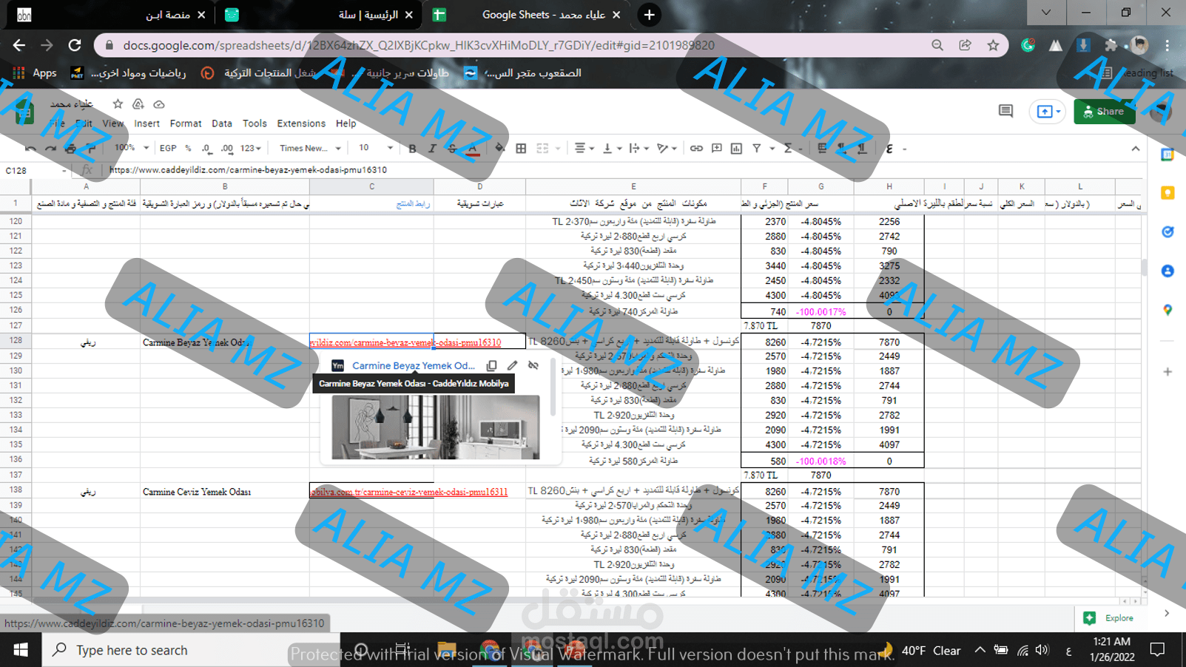The image size is (1186, 667).
Task: Click carmine-ceviz-yemek-odasi link in row 138
Action: (409, 492)
